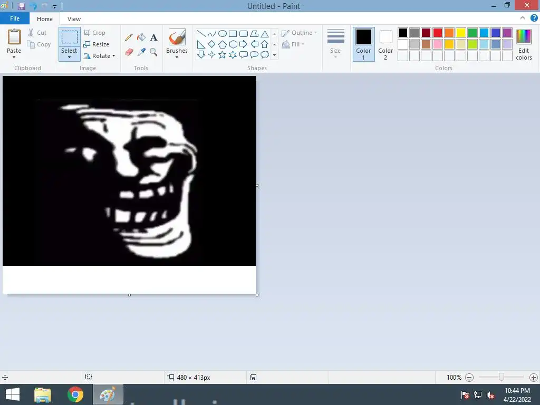The width and height of the screenshot is (540, 405).
Task: Click the Zoom in plus button
Action: tap(534, 378)
